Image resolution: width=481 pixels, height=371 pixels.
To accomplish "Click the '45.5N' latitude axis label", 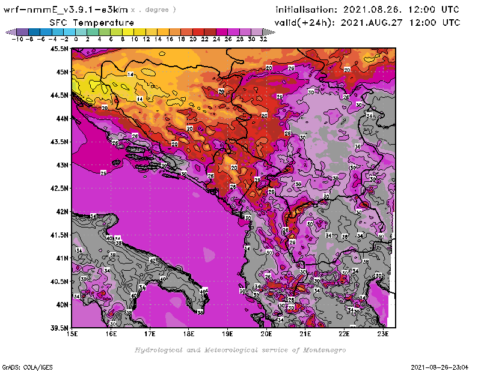I will click(59, 49).
